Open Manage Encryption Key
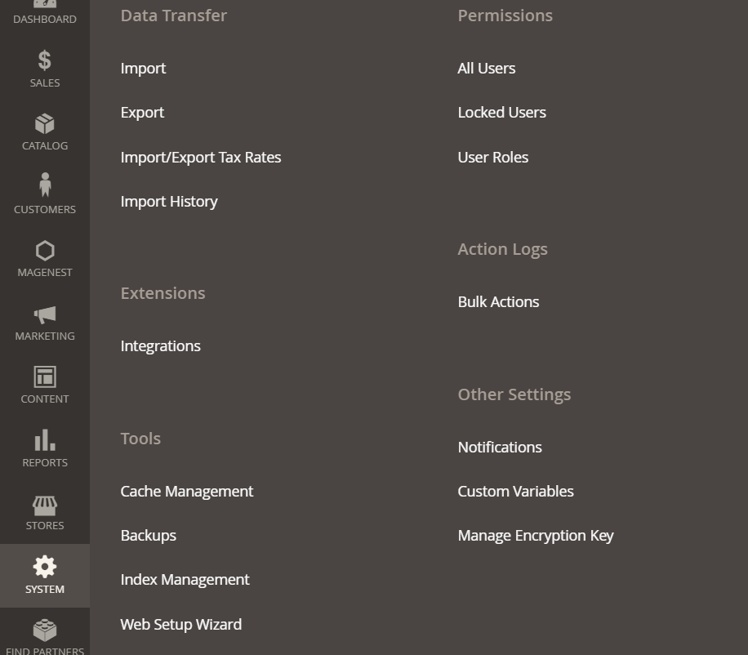Viewport: 748px width, 655px height. (535, 536)
